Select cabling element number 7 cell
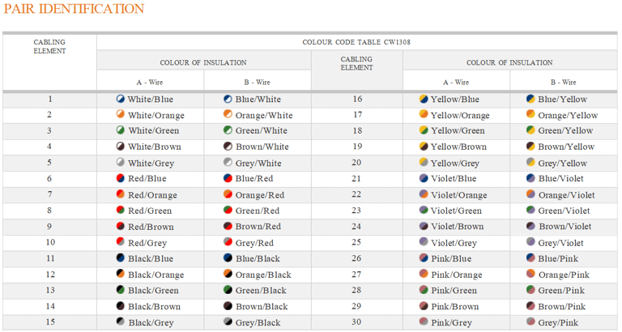 tap(49, 195)
